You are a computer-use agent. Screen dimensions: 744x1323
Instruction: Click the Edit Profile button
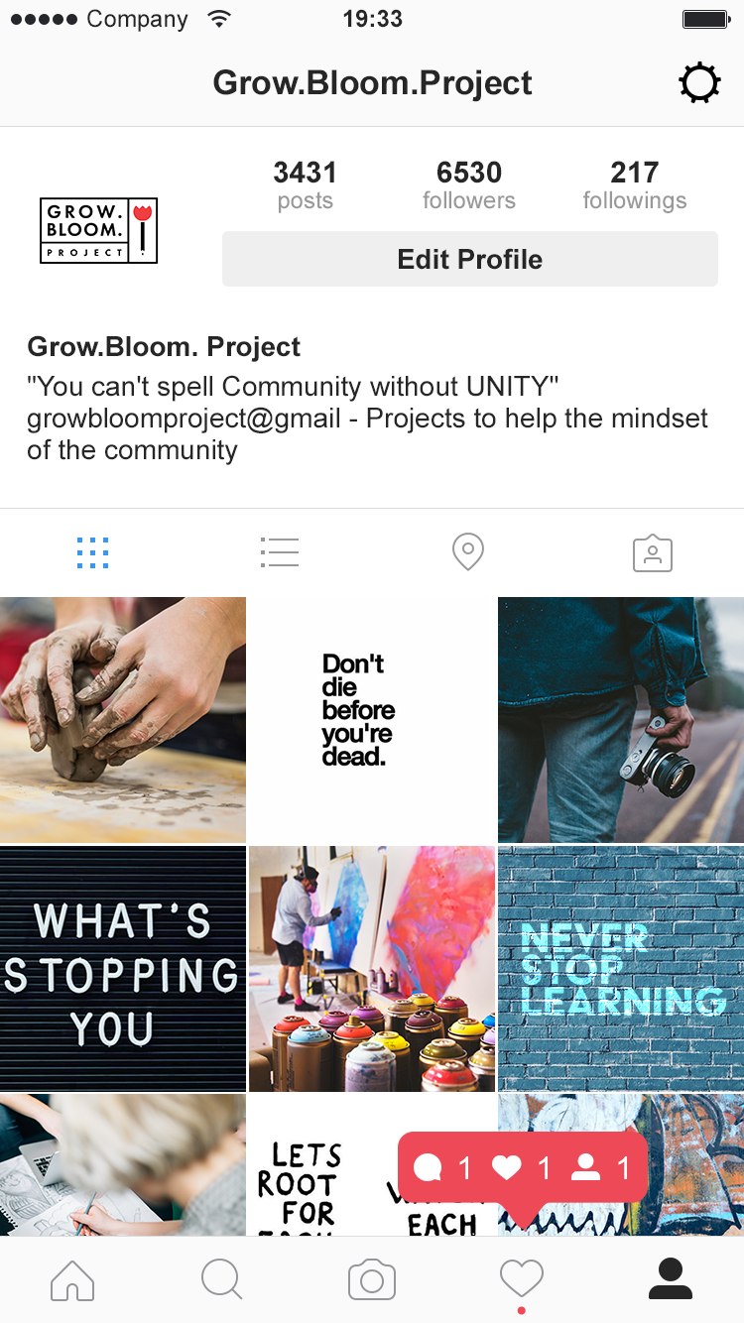pos(469,260)
